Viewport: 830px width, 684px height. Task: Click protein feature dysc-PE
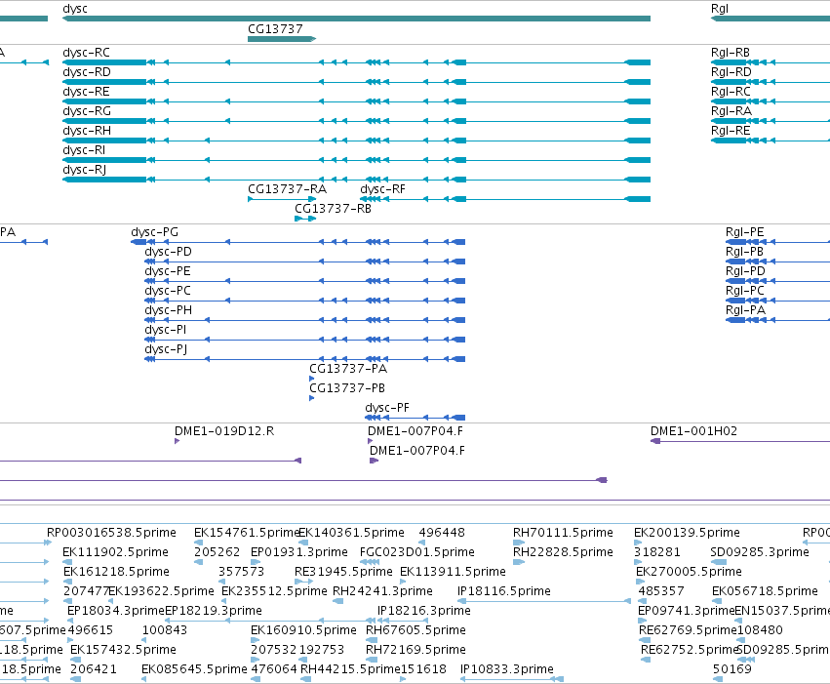pos(305,281)
